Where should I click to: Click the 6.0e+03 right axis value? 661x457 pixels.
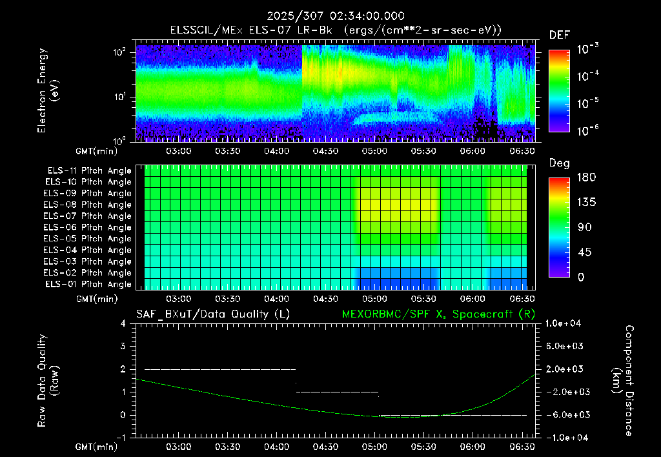pos(563,346)
